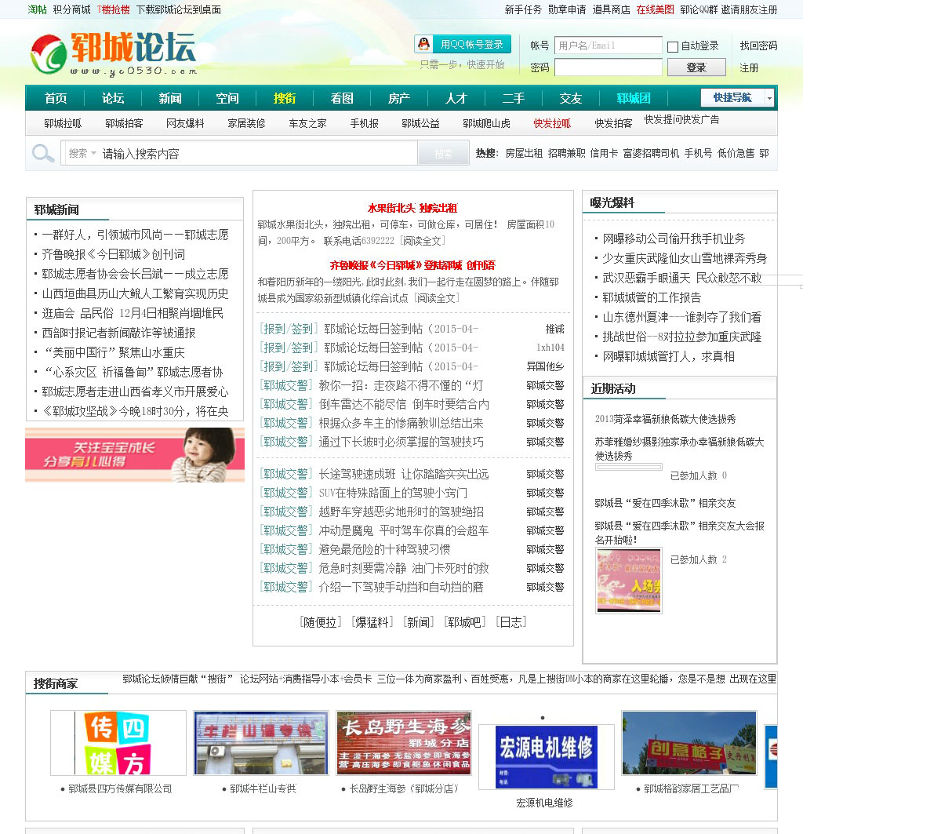Open the 长岛野生海参 shop image
The width and height of the screenshot is (941, 834).
pos(404,743)
